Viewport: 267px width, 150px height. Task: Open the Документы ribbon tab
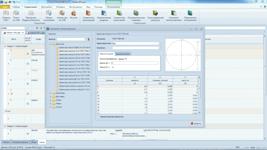[x=46, y=7]
